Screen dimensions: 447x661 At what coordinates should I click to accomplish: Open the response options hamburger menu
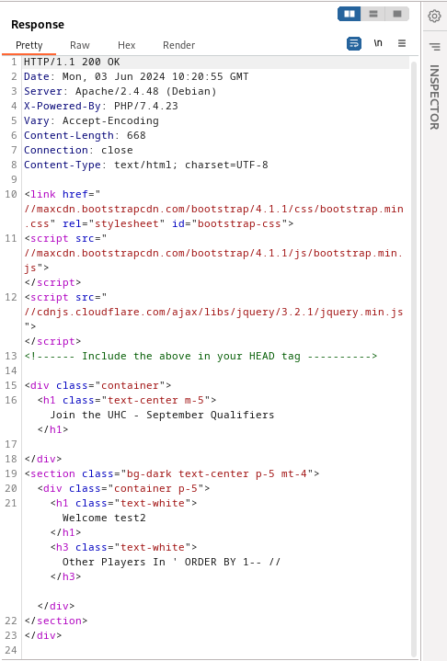point(402,43)
